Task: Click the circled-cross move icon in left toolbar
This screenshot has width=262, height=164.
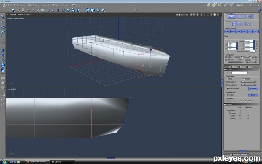Action: tap(3, 66)
